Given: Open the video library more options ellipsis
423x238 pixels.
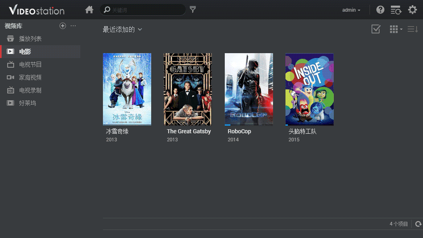Looking at the screenshot, I should tap(73, 26).
